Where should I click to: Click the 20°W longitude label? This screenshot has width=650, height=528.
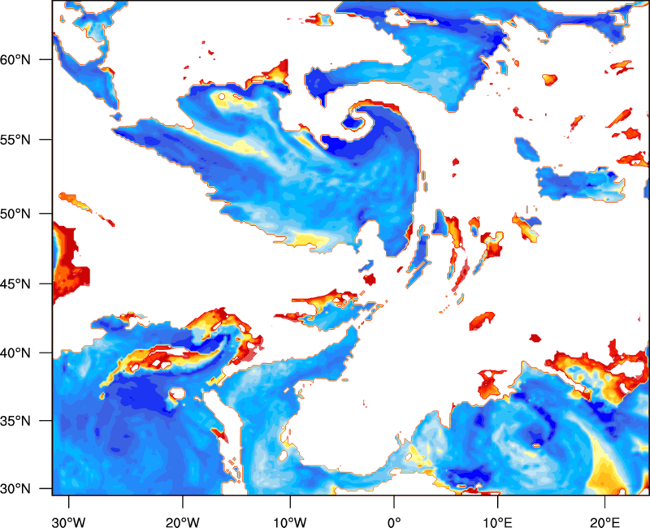(182, 522)
